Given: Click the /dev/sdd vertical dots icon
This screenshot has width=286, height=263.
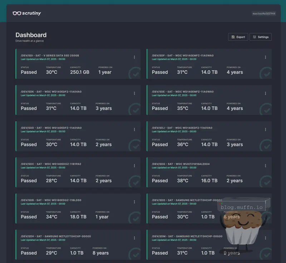Looking at the screenshot, I should [134, 130].
